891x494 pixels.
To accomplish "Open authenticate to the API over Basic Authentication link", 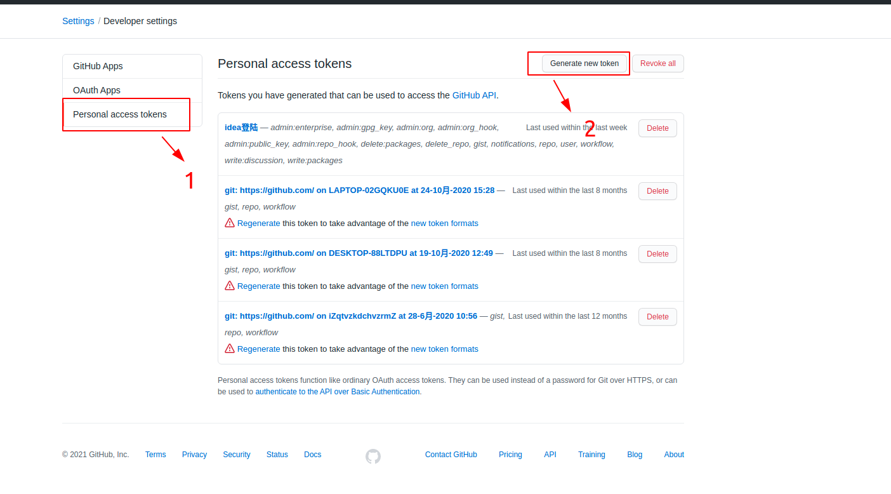I will (338, 392).
